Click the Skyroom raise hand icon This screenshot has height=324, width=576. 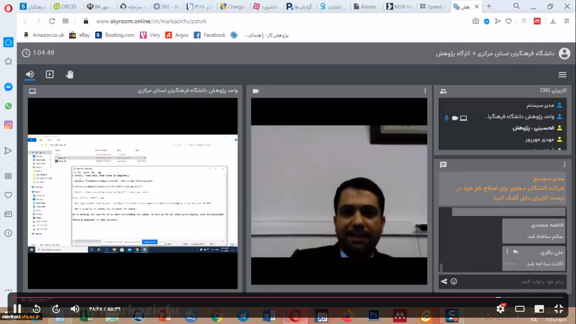tap(70, 75)
